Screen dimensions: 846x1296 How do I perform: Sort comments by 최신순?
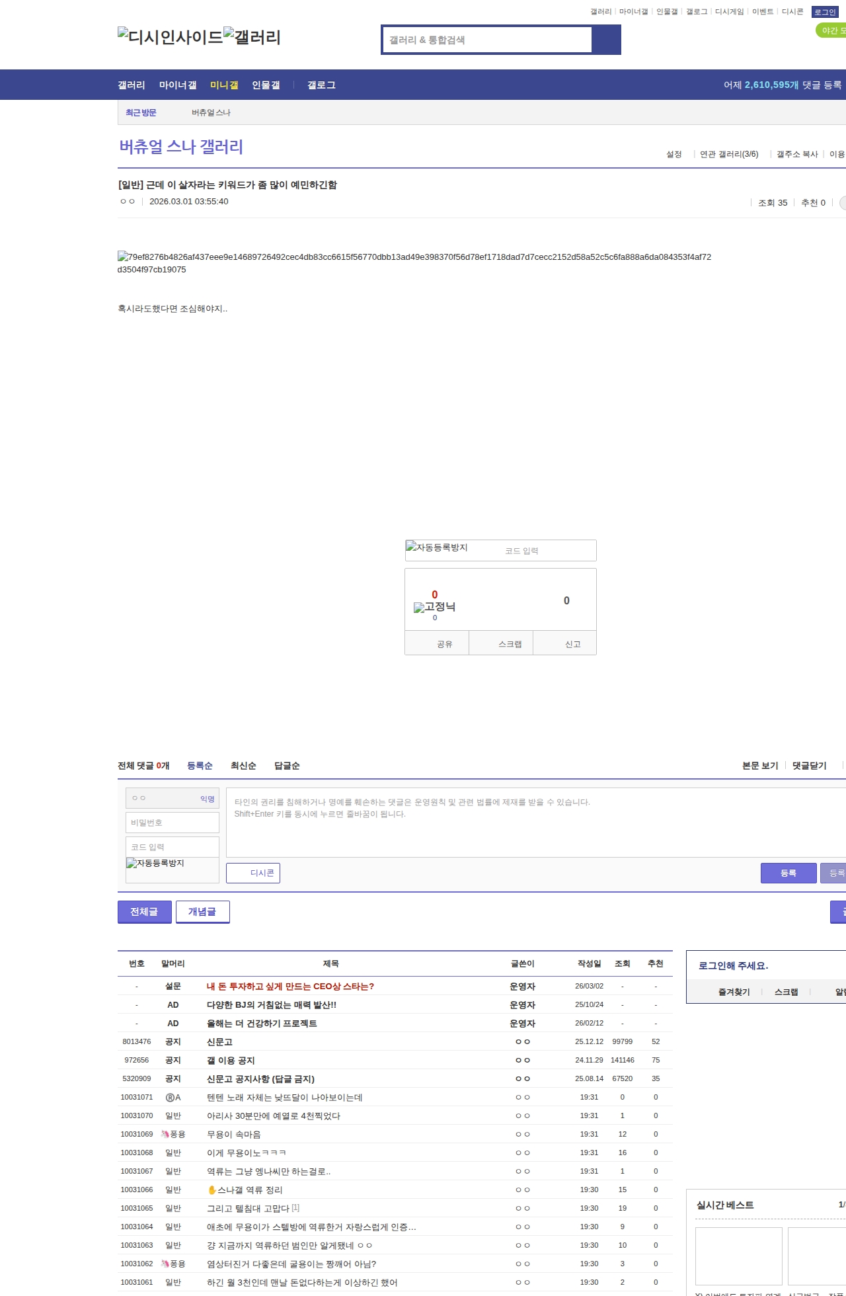click(243, 766)
